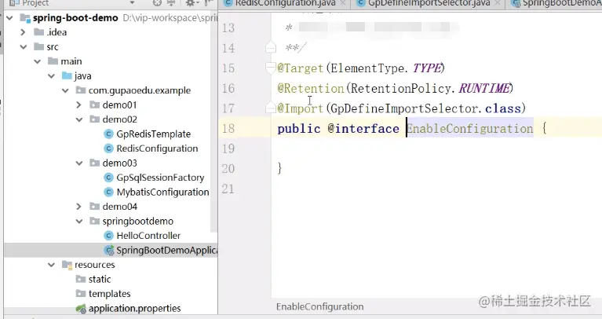Viewport: 602px width, 319px height.
Task: Collapse the demo03 package
Action: [79, 163]
